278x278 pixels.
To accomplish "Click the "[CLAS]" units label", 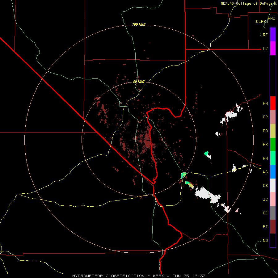I will point(261,21).
